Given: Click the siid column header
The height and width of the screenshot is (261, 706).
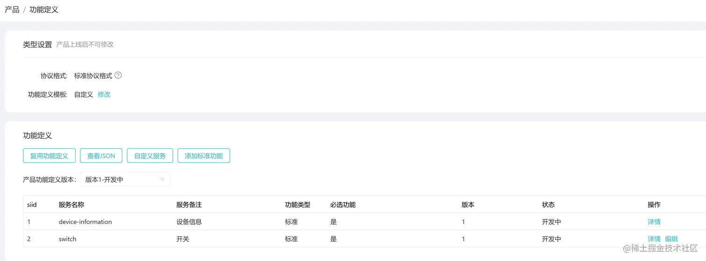Looking at the screenshot, I should point(32,205).
